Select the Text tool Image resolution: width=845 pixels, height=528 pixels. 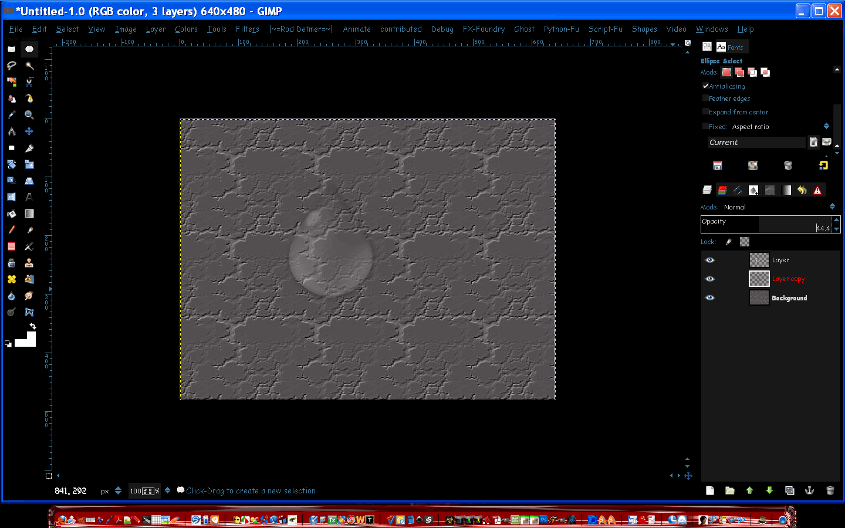[x=29, y=197]
